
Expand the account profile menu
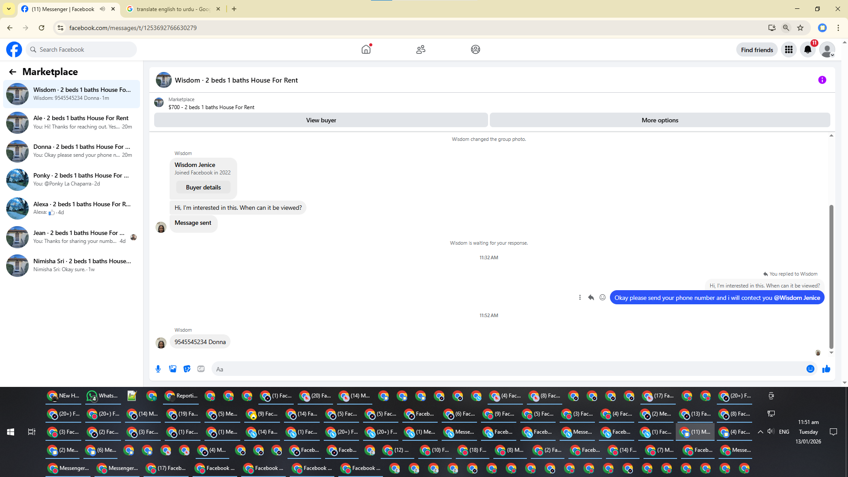click(827, 49)
